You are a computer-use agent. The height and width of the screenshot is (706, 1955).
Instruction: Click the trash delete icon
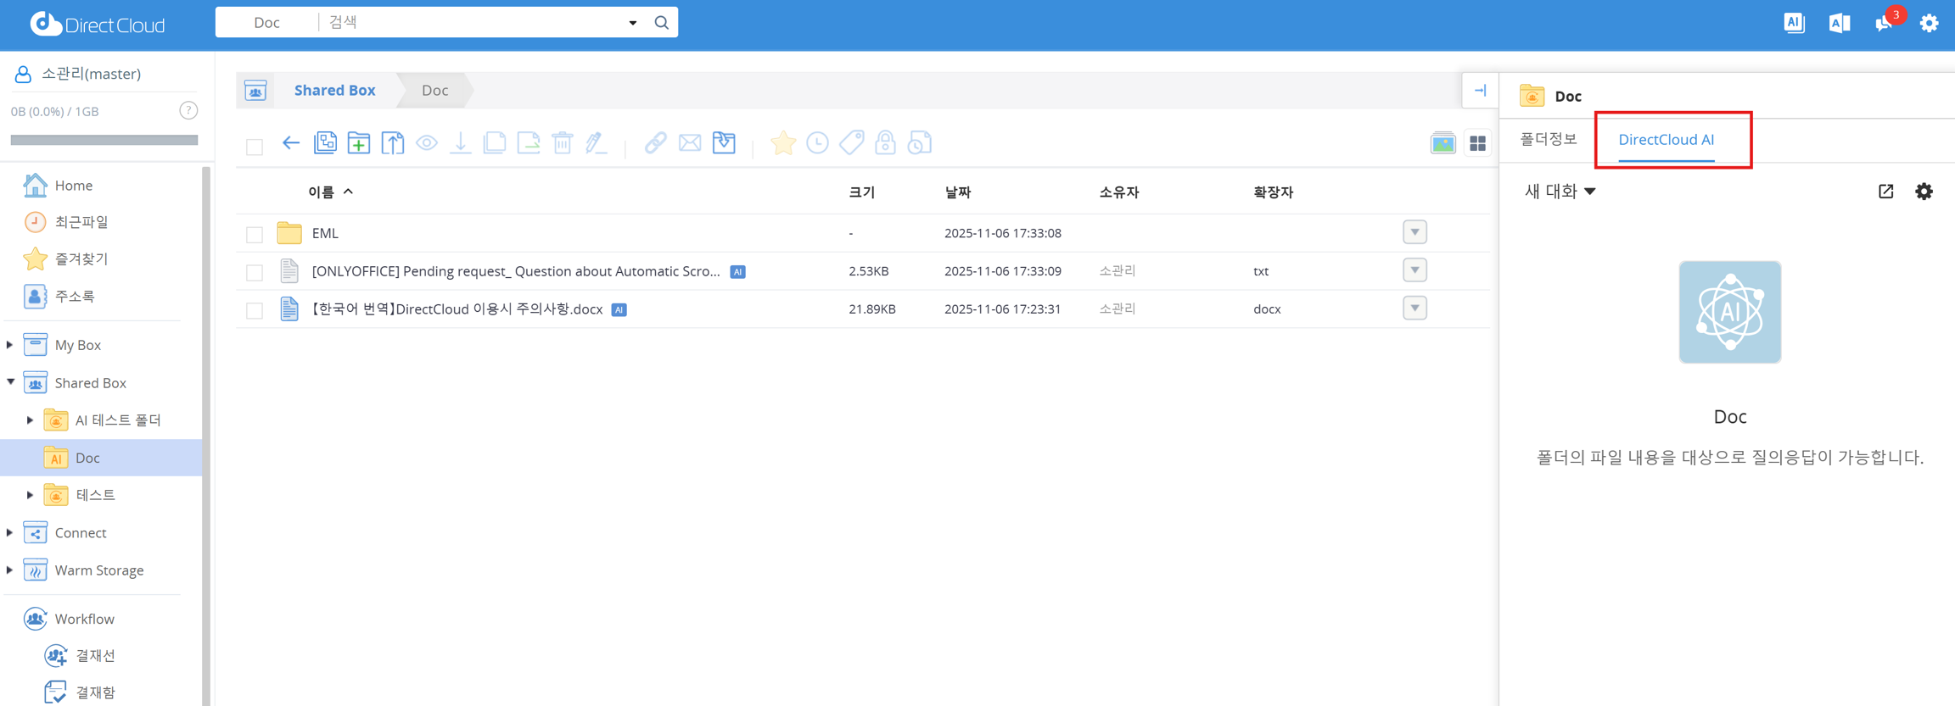563,143
